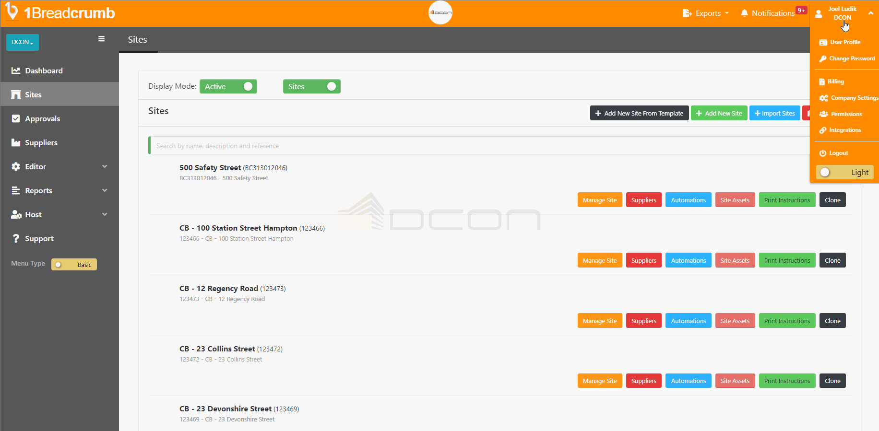Click the Approvals checkmark icon
Screen dimensions: 879x431
[16, 118]
